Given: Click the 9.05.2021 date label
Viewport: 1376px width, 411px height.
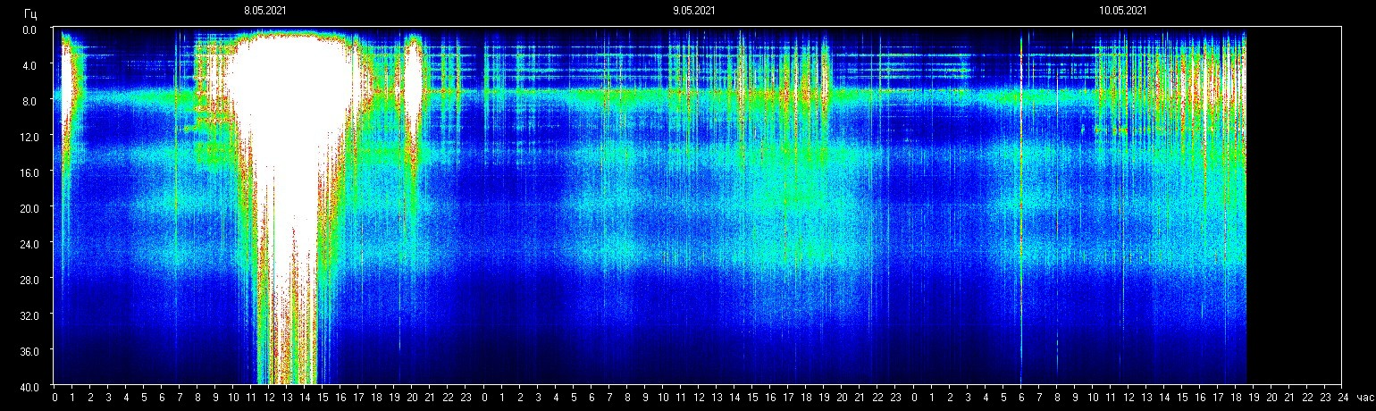Looking at the screenshot, I should tap(693, 11).
